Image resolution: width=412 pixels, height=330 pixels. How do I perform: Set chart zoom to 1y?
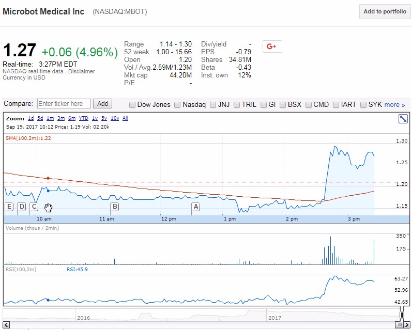(x=95, y=118)
